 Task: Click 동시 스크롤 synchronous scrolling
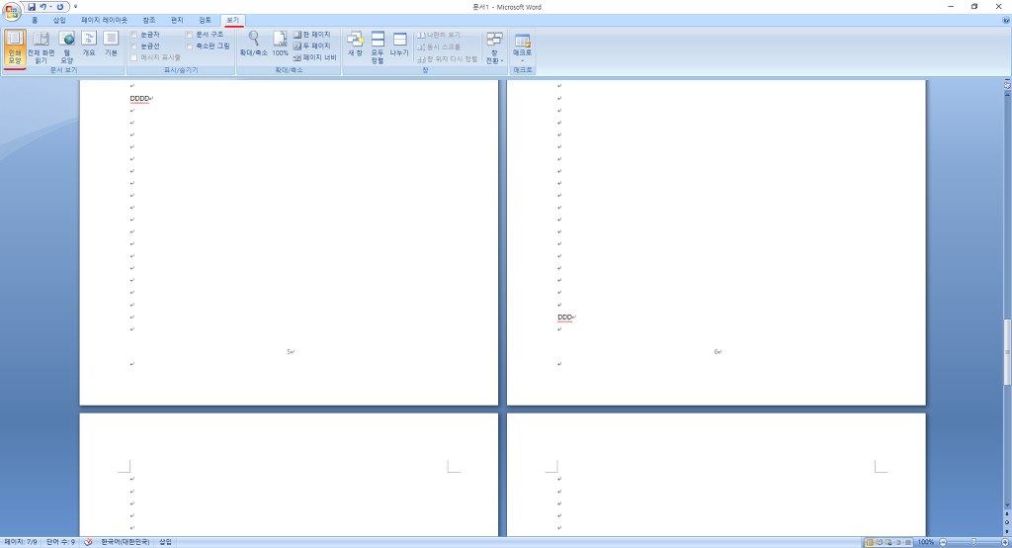(439, 46)
